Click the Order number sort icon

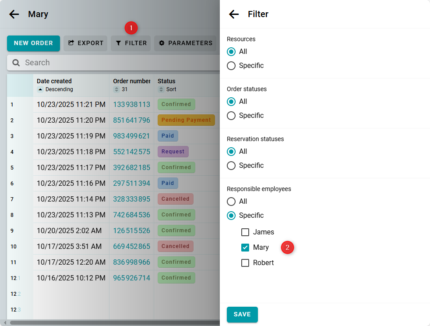pyautogui.click(x=116, y=89)
